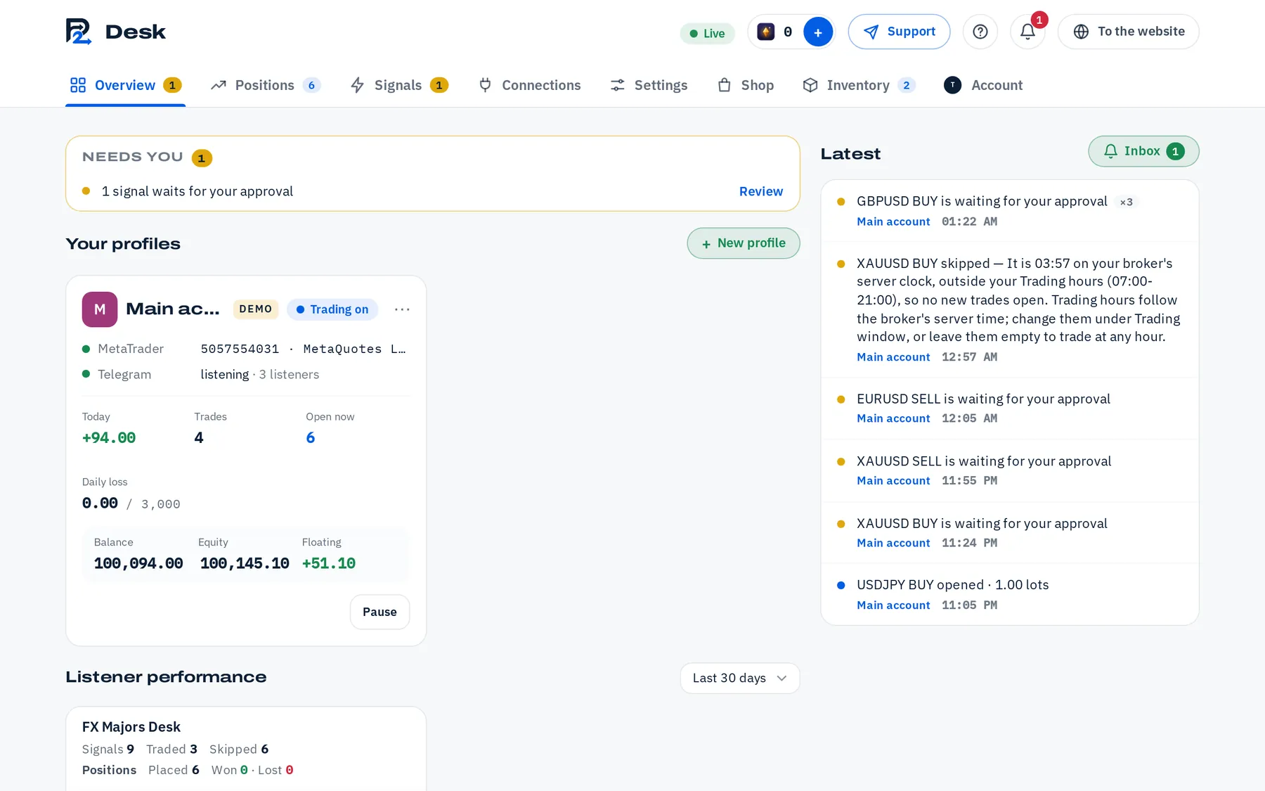Click the blue plus add-credits button
The height and width of the screenshot is (791, 1265).
point(817,32)
